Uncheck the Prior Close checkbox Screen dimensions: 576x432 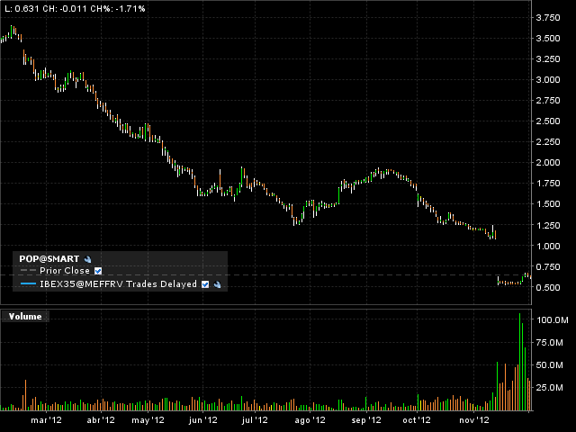[98, 271]
